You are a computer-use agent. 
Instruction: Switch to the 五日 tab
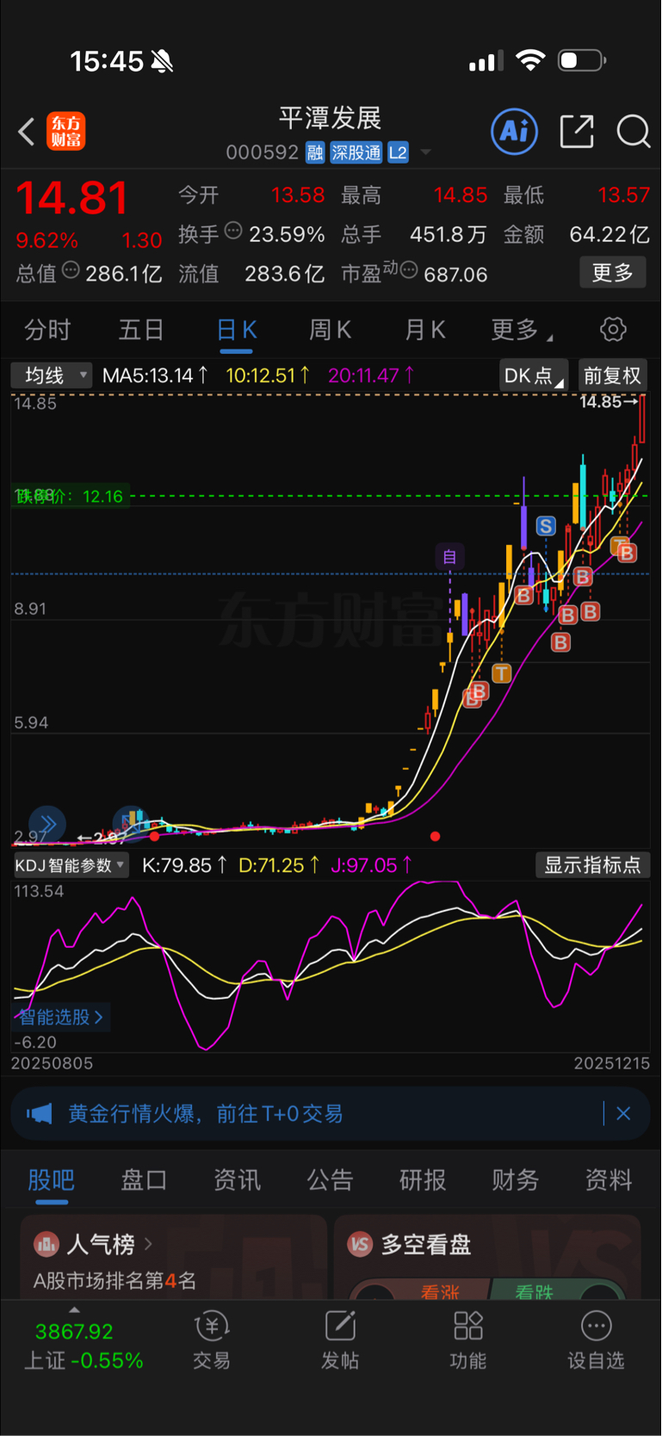[141, 330]
